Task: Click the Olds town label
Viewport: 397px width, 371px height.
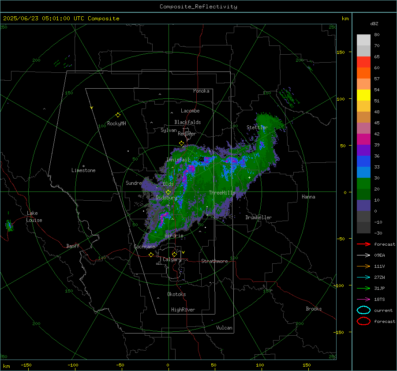Action: click(168, 184)
